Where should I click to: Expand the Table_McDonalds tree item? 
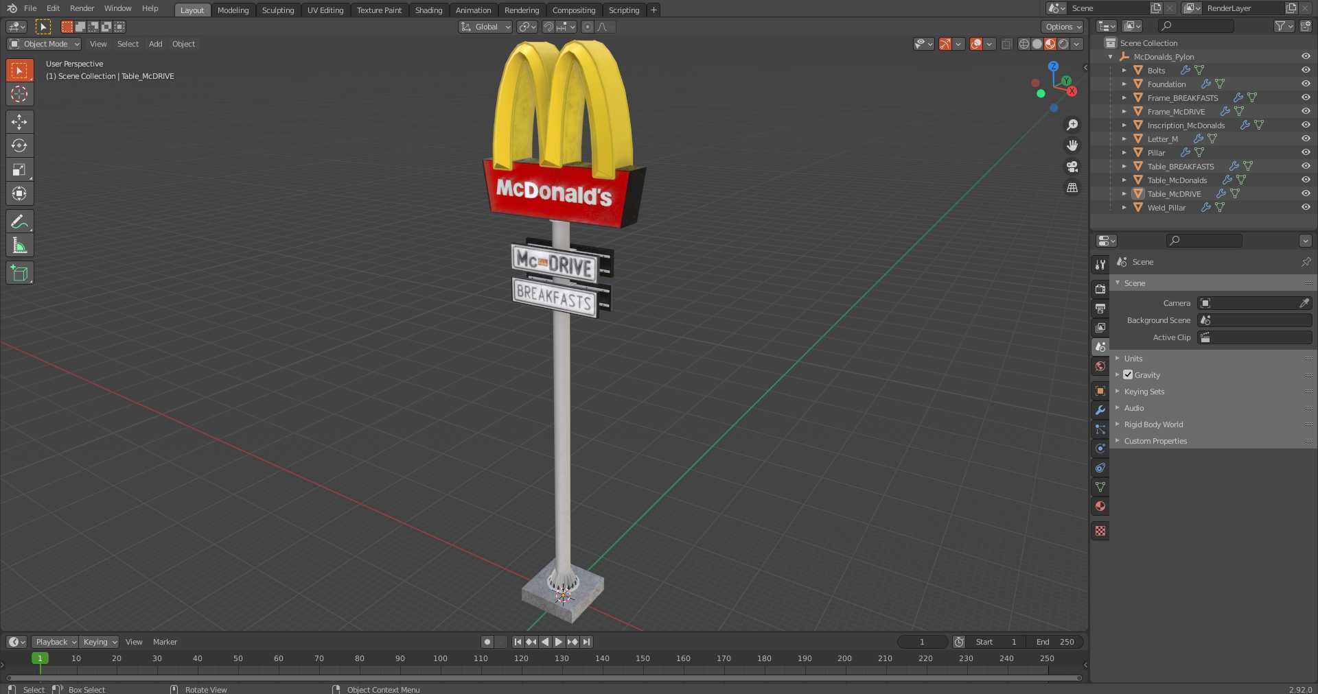click(1124, 180)
